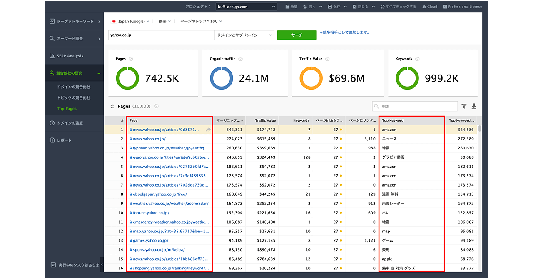Click the 保存 save icon in the top toolbar

[330, 7]
